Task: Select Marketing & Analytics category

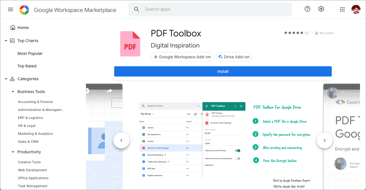Action: (x=35, y=134)
